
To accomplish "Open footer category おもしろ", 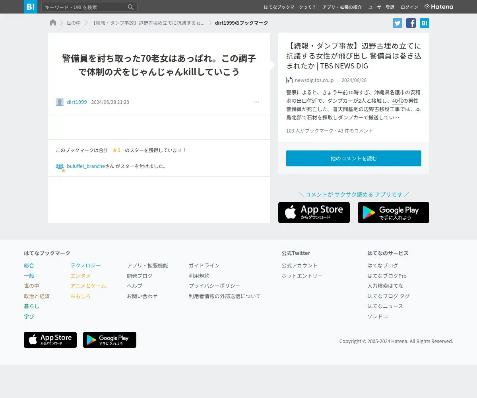I will coord(80,296).
